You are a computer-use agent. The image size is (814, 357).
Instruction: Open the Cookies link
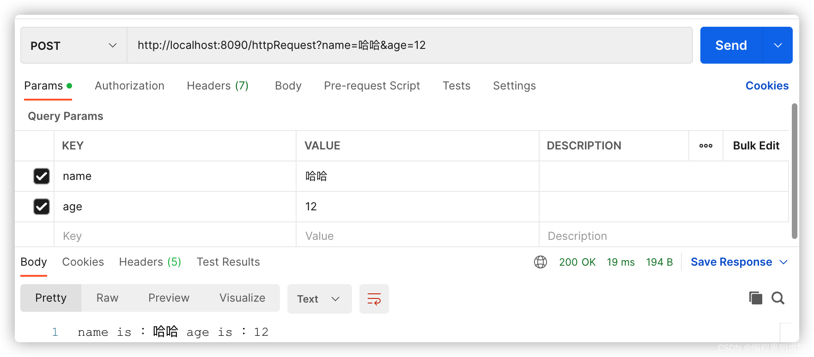coord(767,86)
